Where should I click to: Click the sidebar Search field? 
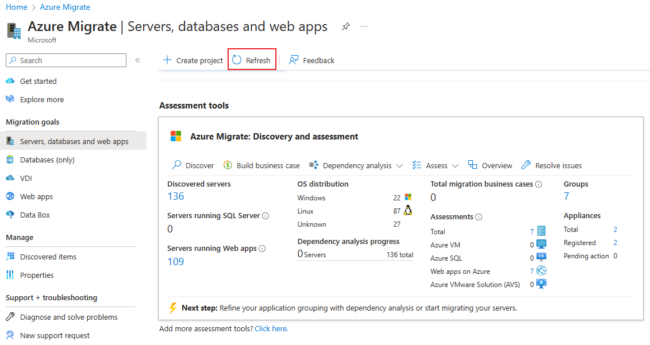66,60
